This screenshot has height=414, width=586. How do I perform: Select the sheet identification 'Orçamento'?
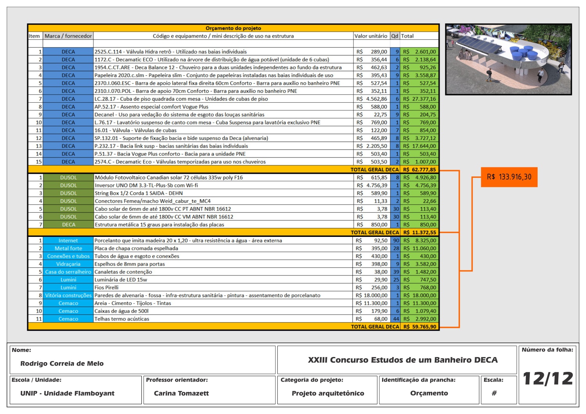tap(429, 393)
